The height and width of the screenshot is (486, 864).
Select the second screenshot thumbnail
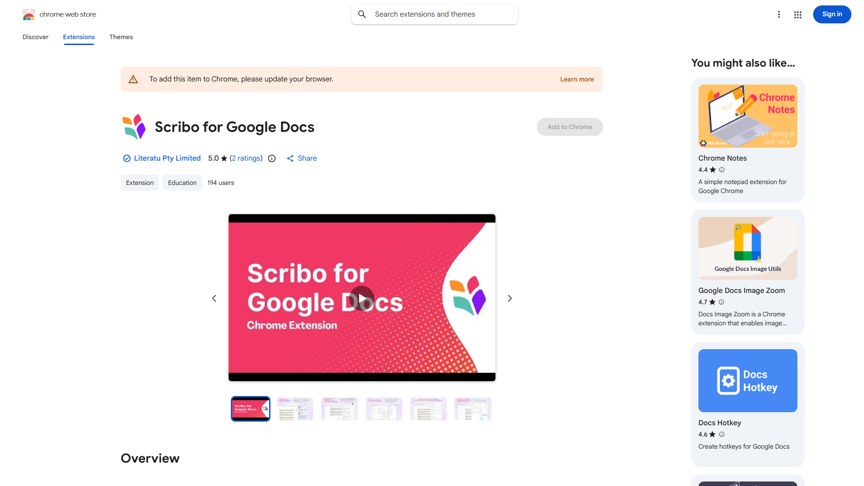295,409
